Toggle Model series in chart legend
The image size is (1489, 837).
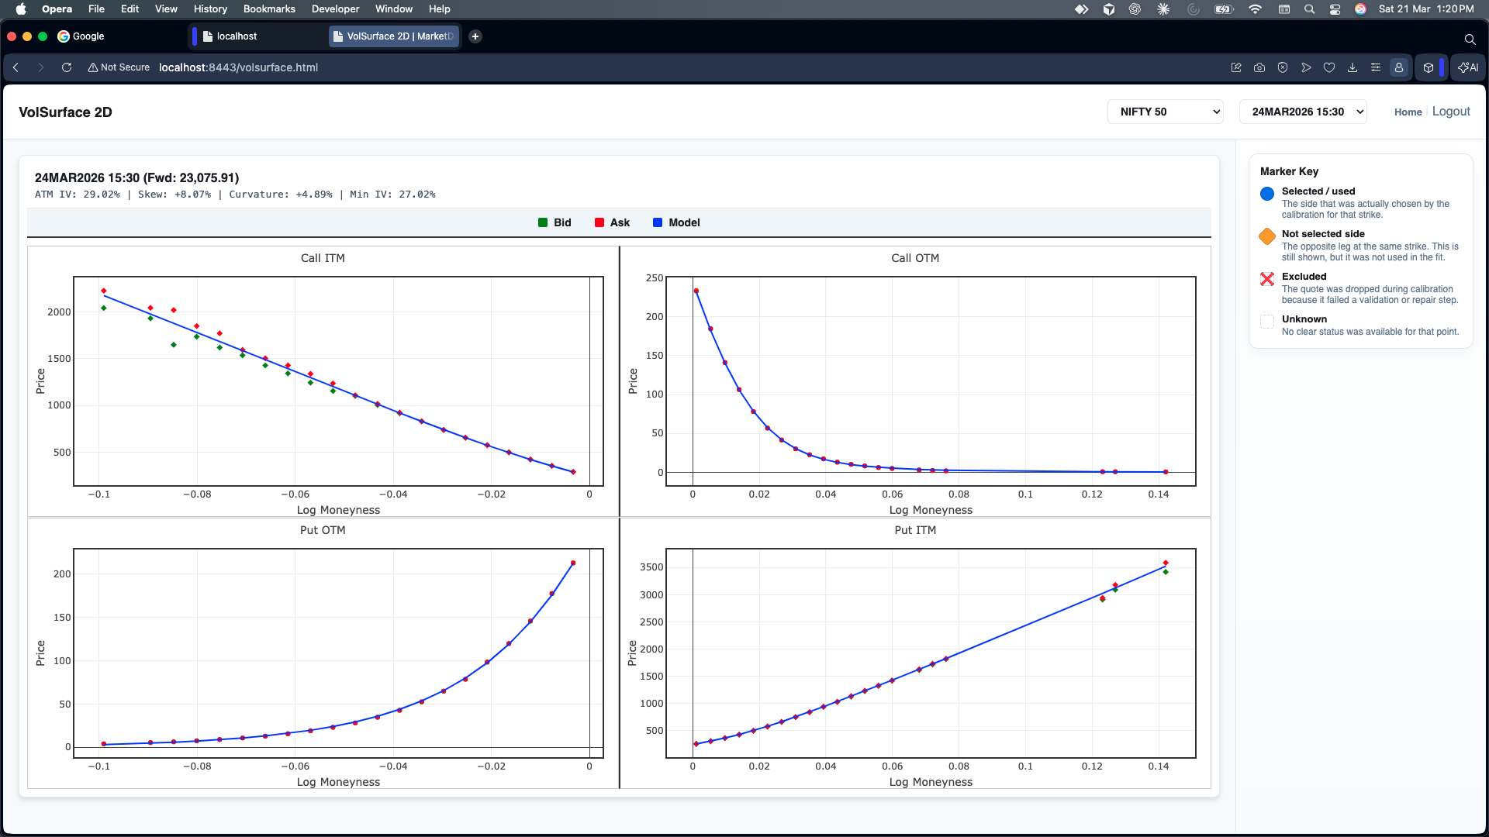pyautogui.click(x=676, y=222)
